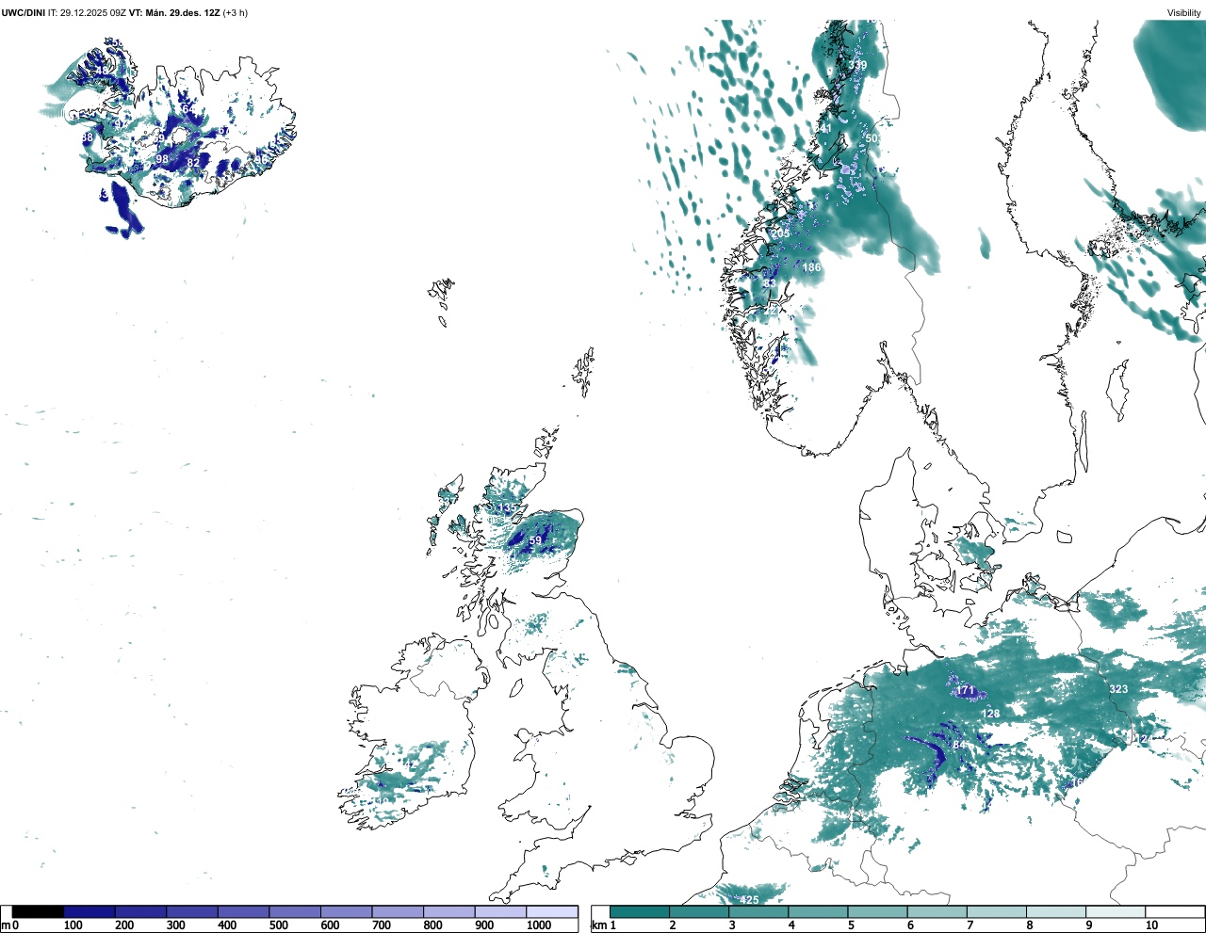
Task: Click the 900–1000 m pale lavender swatch
Action: tap(499, 911)
